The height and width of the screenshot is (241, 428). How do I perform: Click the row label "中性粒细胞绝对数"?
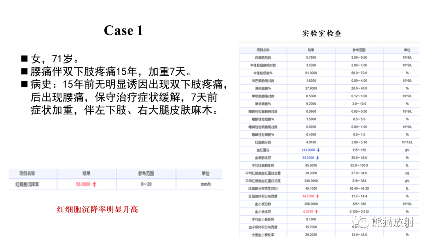(x=263, y=65)
